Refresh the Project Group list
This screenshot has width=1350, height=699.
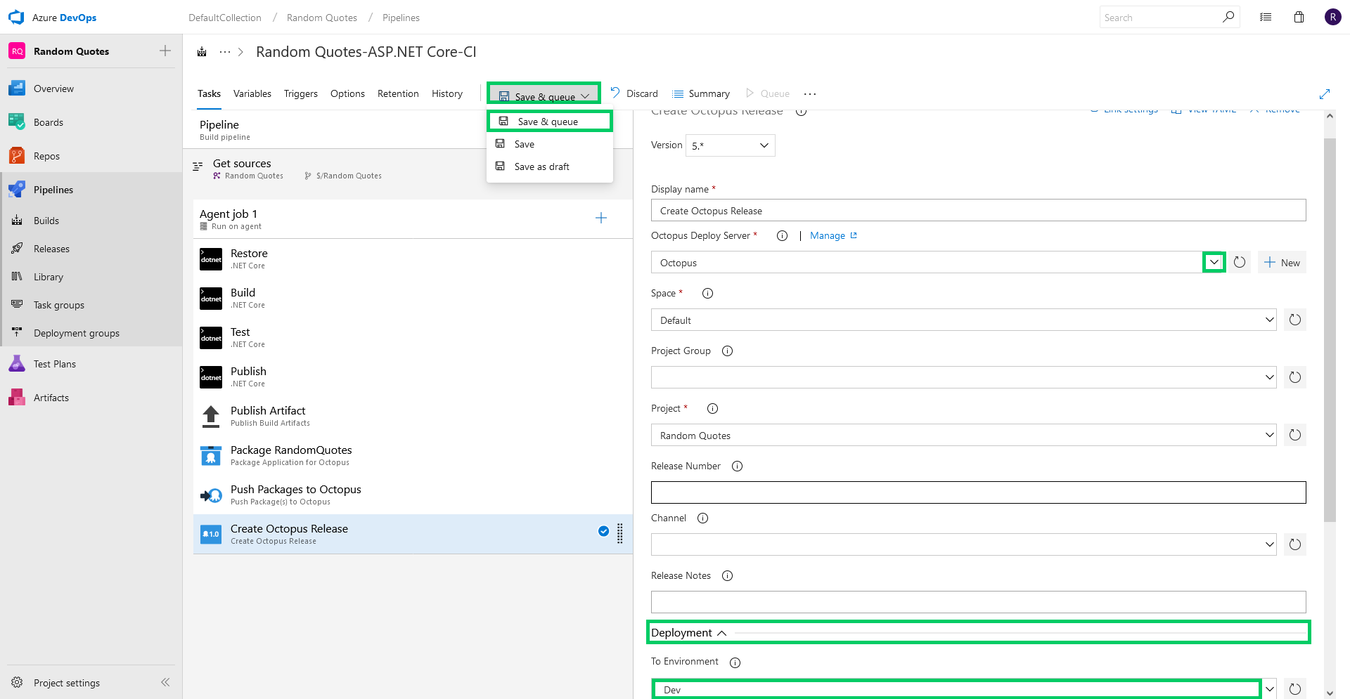pos(1295,377)
